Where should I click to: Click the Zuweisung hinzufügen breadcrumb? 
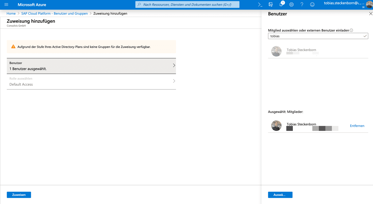tap(110, 14)
